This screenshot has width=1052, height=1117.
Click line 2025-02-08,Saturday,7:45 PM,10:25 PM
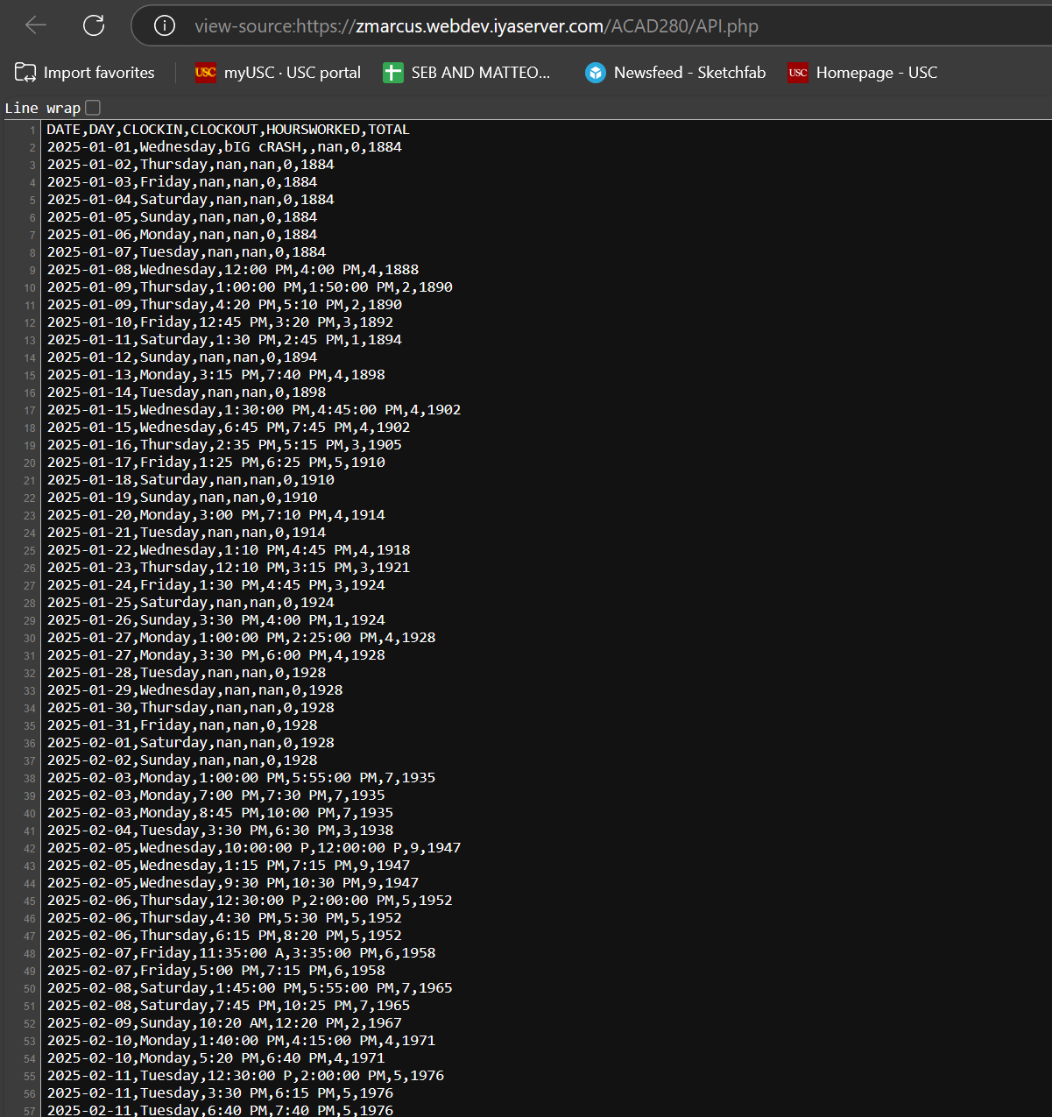pyautogui.click(x=229, y=1006)
